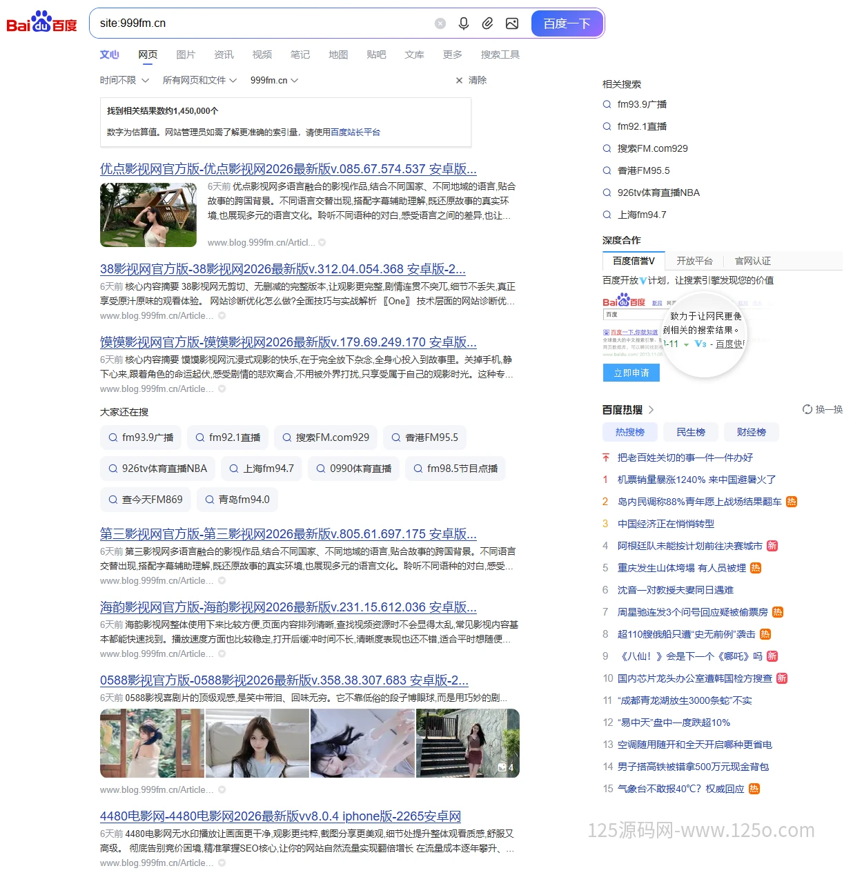The height and width of the screenshot is (875, 853).
Task: Click the 新 badge beside 阿根廷队未能按计划
Action: pos(772,546)
